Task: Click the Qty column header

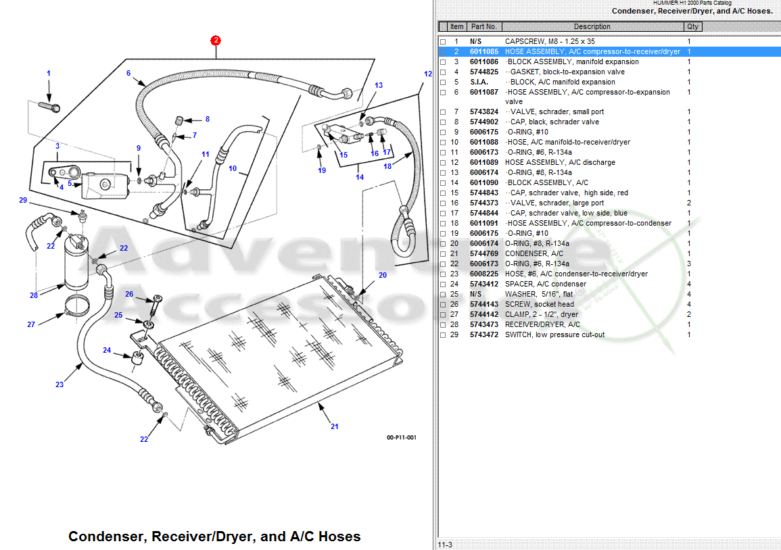Action: tap(692, 26)
